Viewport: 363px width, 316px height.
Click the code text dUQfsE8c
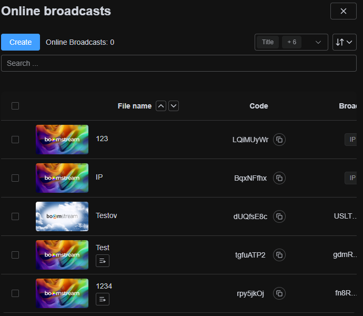250,216
